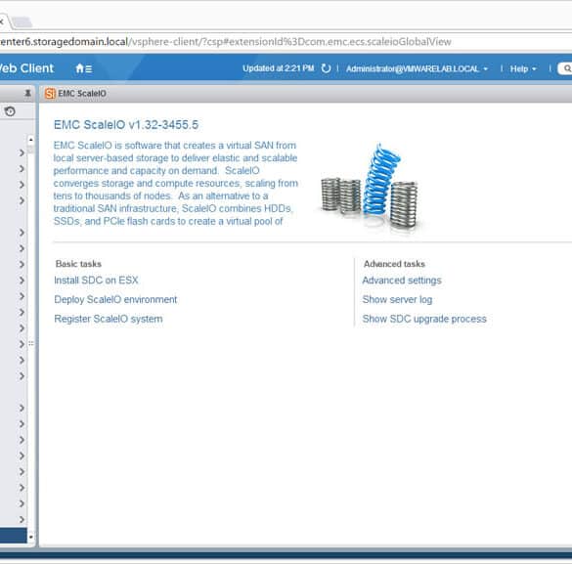Click the EMC ScaleIO v1.32-3455.5 heading

[126, 125]
